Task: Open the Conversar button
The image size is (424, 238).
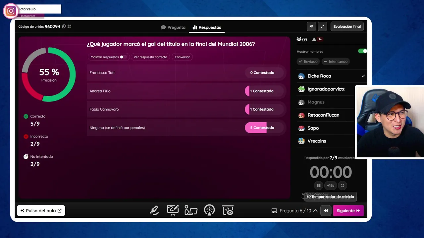Action: [182, 57]
